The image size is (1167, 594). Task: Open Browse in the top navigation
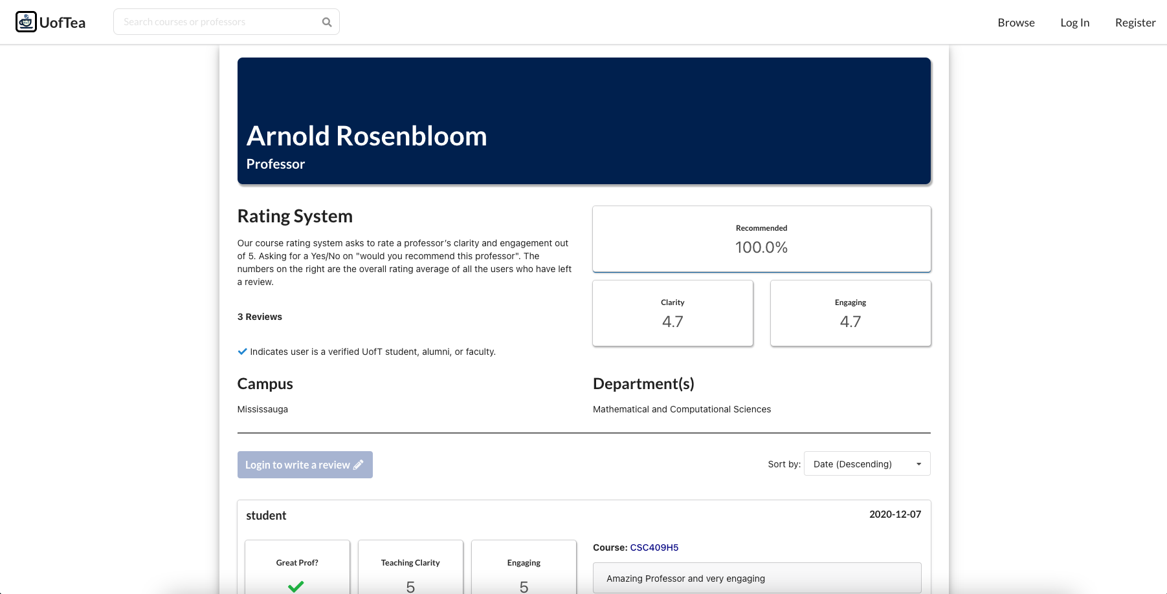tap(1016, 23)
